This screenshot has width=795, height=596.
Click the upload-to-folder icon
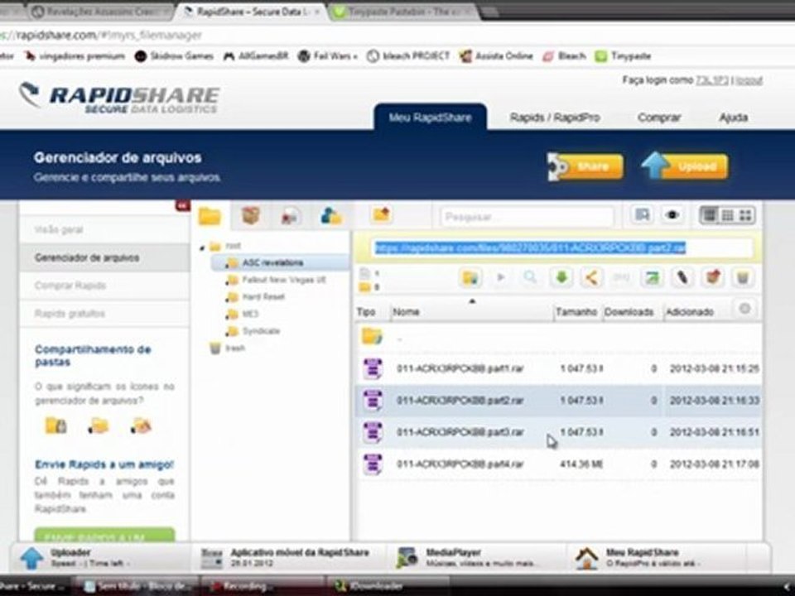click(381, 215)
